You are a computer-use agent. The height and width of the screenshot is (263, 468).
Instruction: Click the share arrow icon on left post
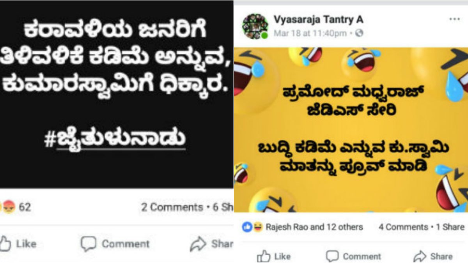click(x=198, y=244)
